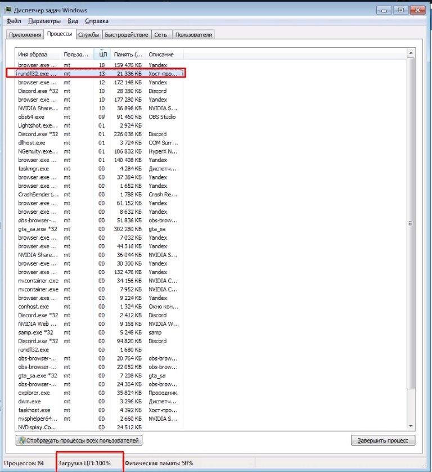Image resolution: width=432 pixels, height=472 pixels.
Task: Click the scrollbar up arrow
Action: pos(411,53)
